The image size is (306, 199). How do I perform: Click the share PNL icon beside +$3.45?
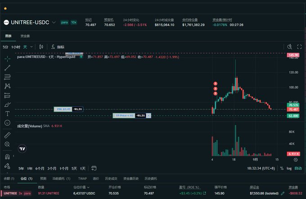[204, 193]
